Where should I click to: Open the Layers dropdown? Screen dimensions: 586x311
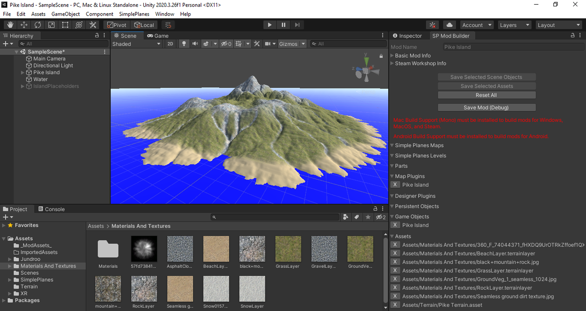514,25
